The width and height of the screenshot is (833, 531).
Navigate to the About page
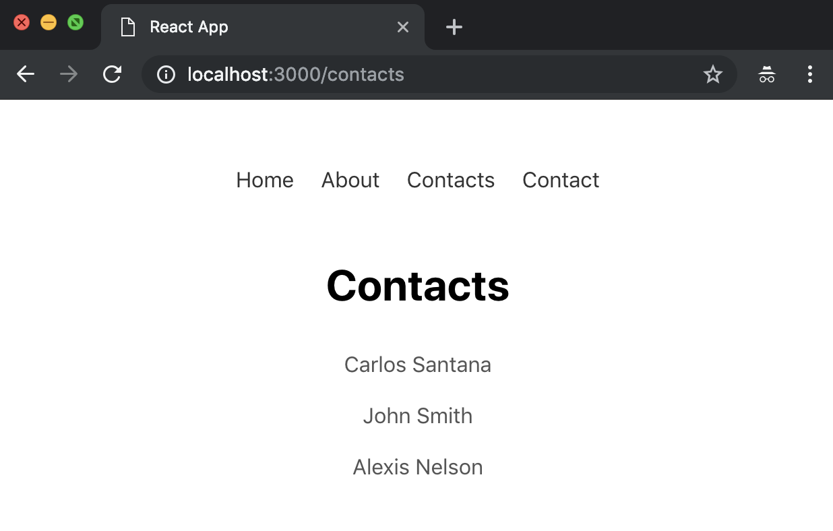tap(350, 180)
